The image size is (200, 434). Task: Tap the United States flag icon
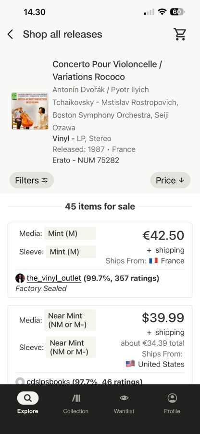(x=130, y=364)
